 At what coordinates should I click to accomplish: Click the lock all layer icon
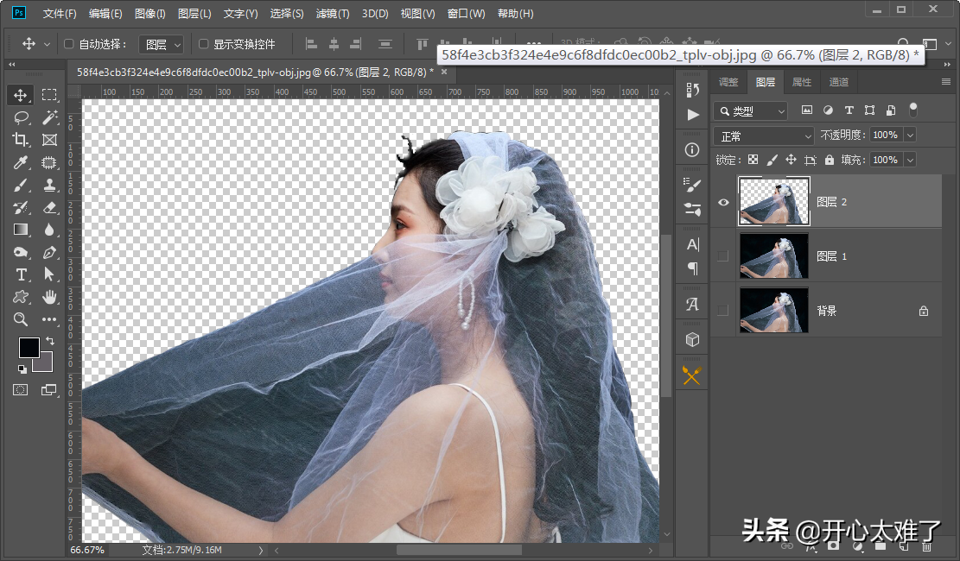click(x=830, y=160)
